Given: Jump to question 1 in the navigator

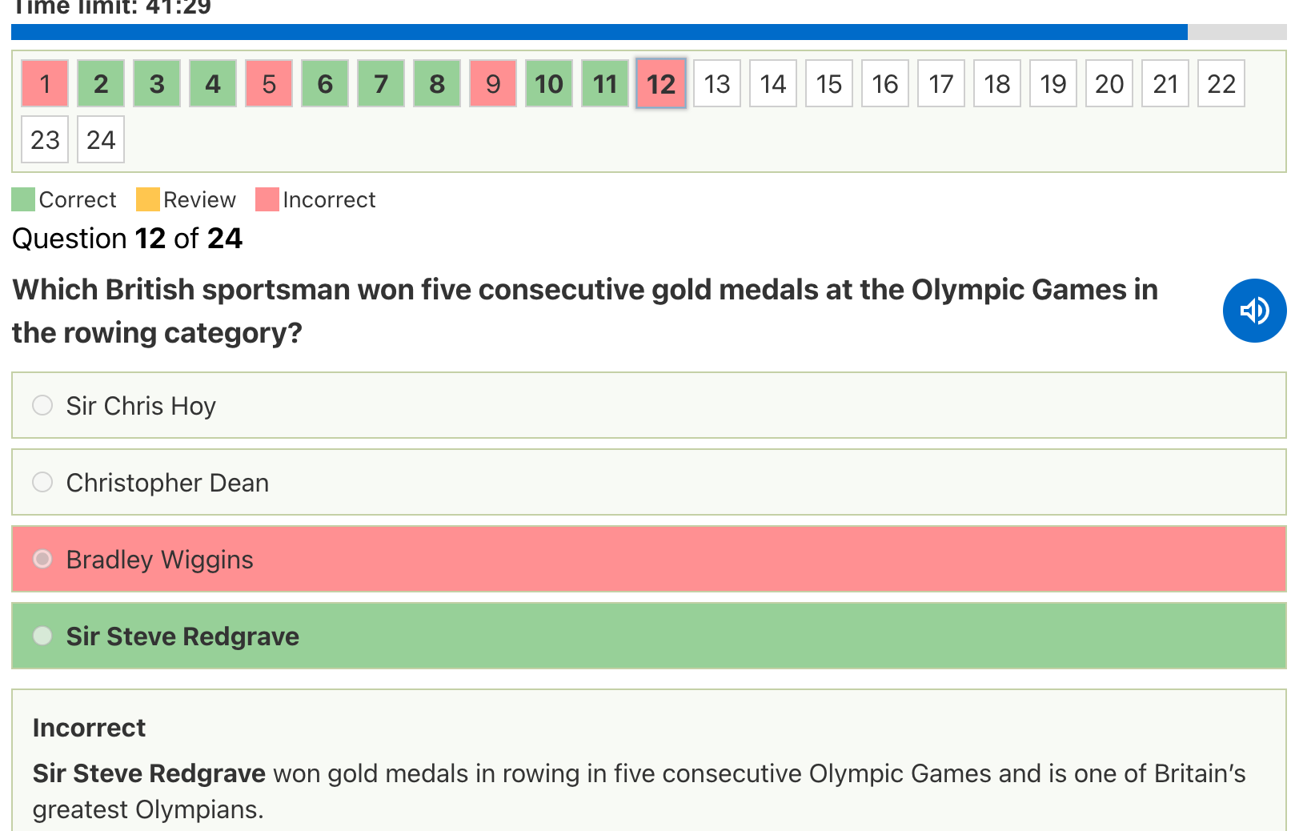Looking at the screenshot, I should click(45, 83).
